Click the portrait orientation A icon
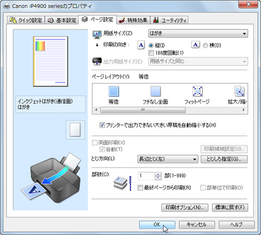The image size is (261, 235). (x=141, y=45)
